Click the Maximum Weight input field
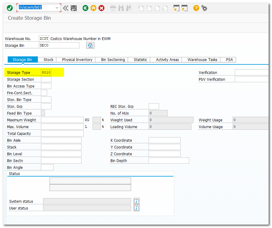 pyautogui.click(x=62, y=120)
